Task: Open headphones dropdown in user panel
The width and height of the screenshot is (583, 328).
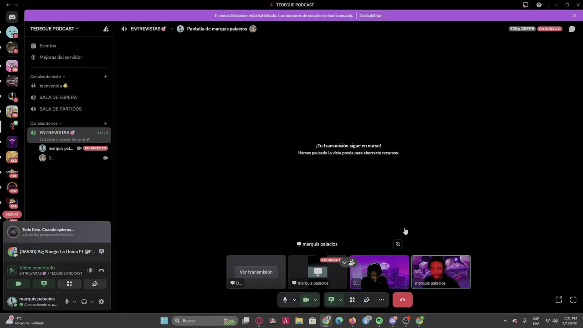Action: (x=92, y=302)
